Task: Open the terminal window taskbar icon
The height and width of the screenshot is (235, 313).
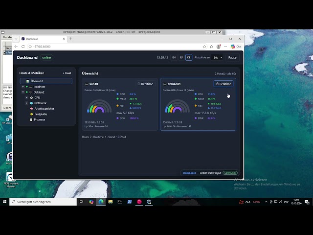Action: pyautogui.click(x=120, y=202)
